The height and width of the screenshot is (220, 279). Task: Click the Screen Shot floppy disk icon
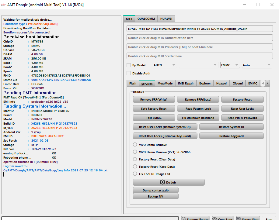coord(239,219)
